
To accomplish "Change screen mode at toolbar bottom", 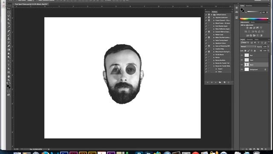I will [9, 95].
